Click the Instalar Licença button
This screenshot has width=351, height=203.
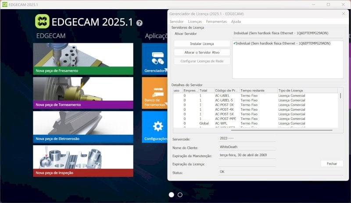[202, 44]
